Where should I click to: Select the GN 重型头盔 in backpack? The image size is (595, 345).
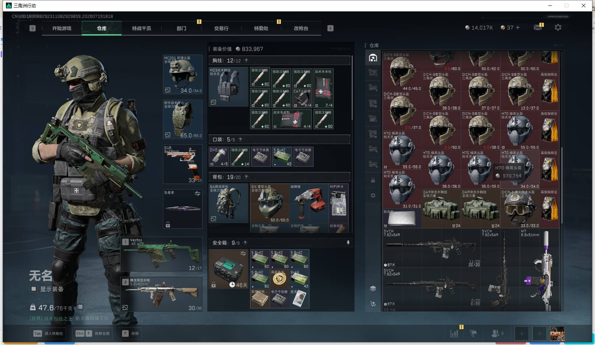click(x=270, y=203)
